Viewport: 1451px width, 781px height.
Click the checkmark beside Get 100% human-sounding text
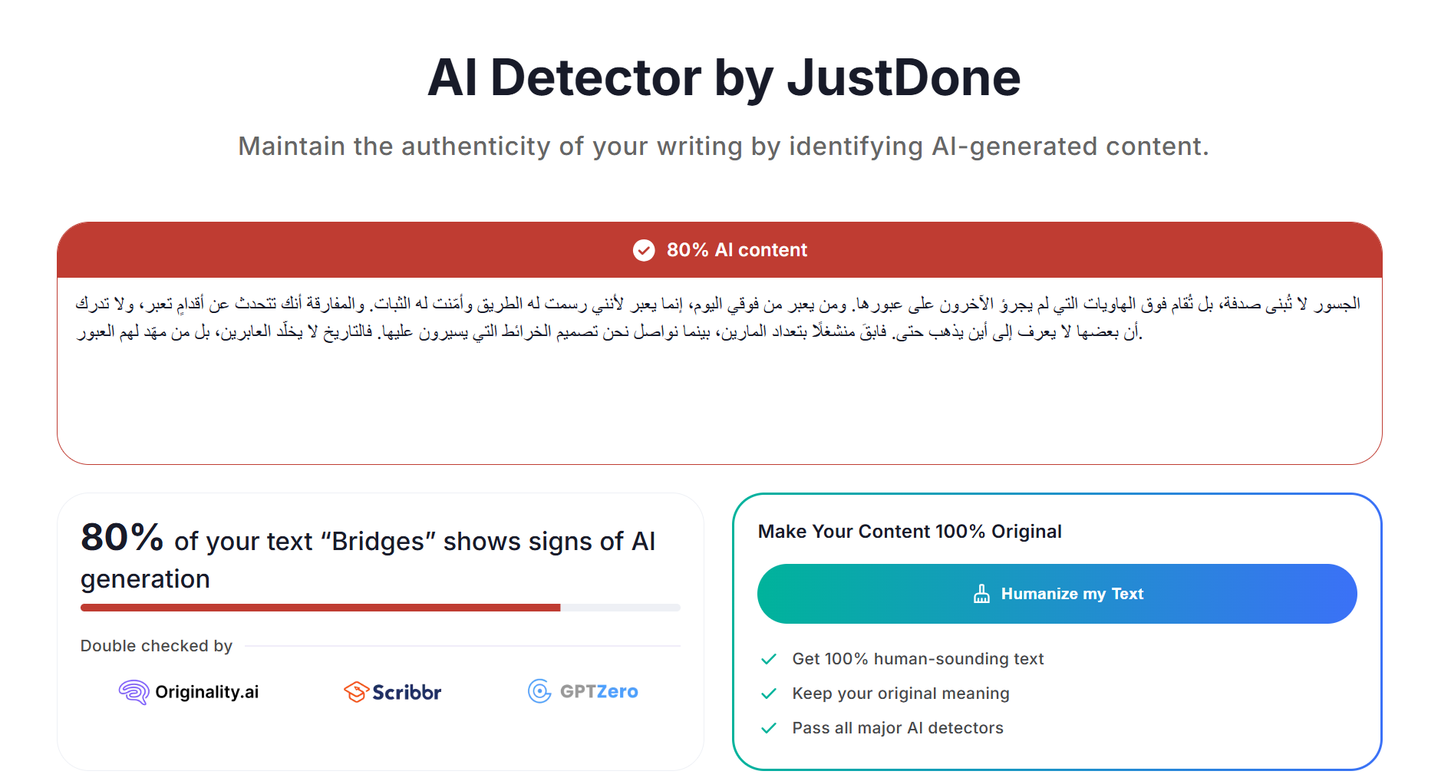768,659
